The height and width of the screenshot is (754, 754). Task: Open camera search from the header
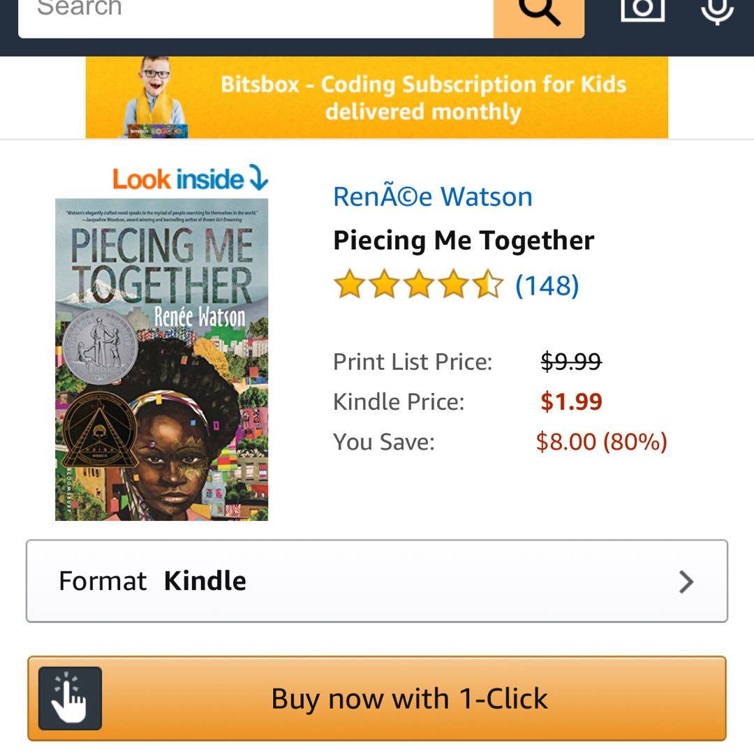(x=642, y=8)
